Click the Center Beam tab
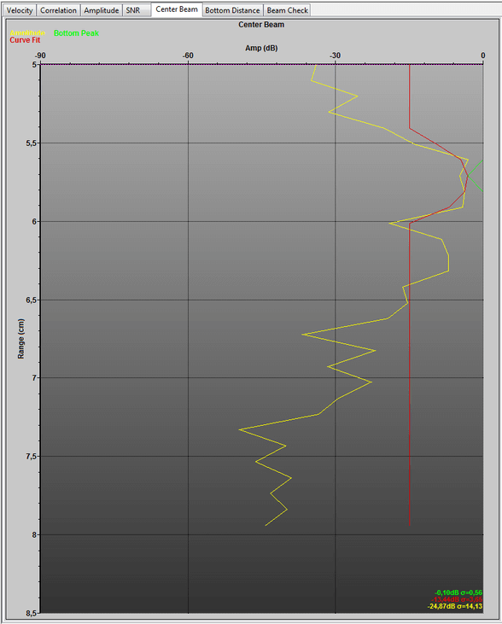This screenshot has width=502, height=624. pyautogui.click(x=177, y=9)
